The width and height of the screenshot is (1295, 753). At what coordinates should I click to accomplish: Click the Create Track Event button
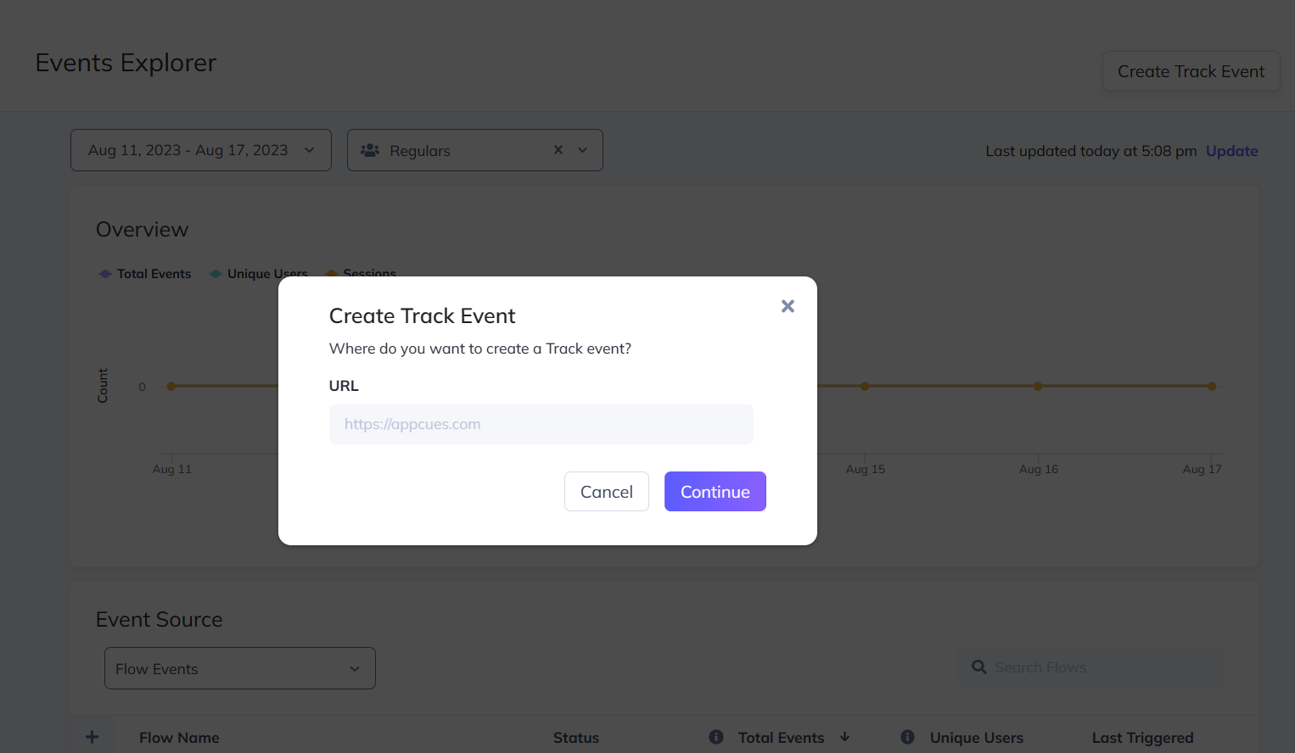1191,70
